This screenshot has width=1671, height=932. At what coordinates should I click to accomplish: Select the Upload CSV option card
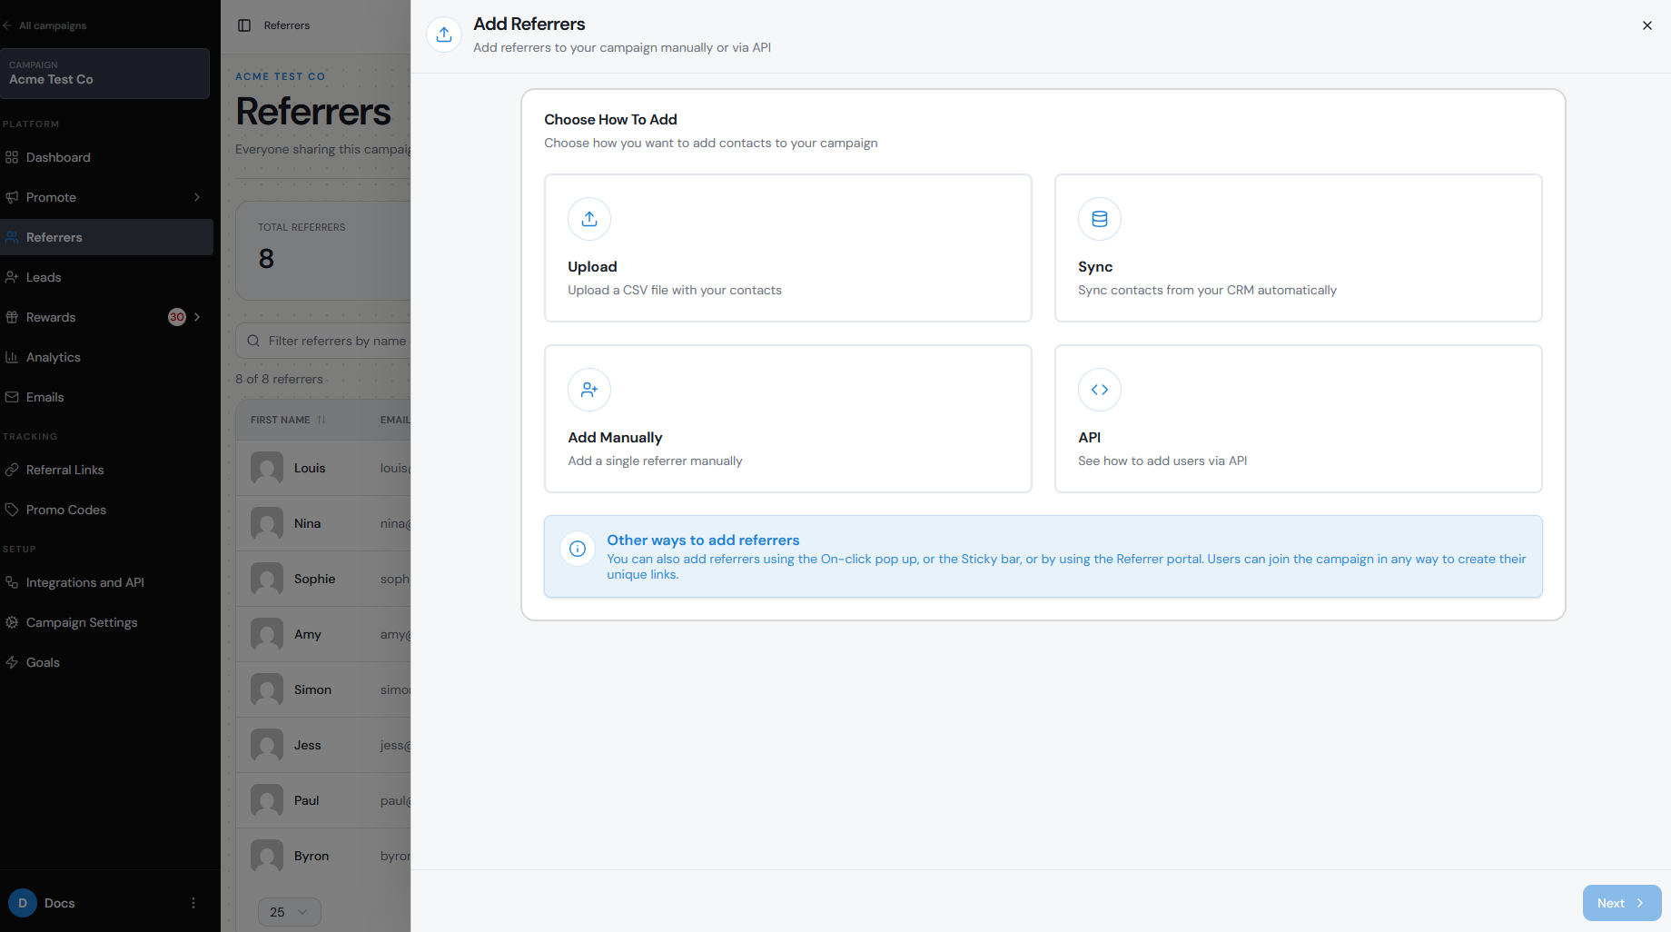click(x=788, y=248)
